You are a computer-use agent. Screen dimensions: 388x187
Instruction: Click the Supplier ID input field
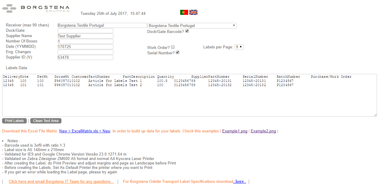pos(85,57)
